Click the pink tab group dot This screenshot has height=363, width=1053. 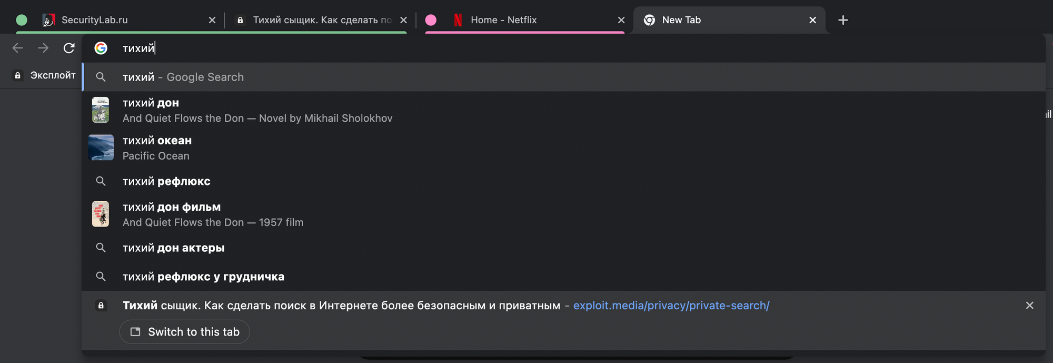tap(431, 20)
